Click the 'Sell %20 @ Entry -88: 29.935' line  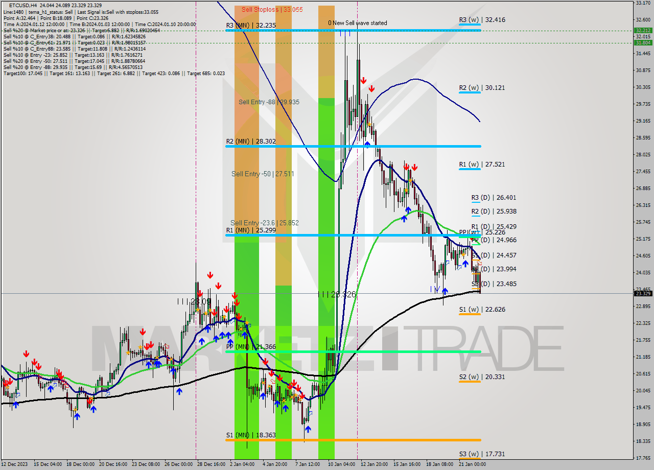[x=73, y=67]
